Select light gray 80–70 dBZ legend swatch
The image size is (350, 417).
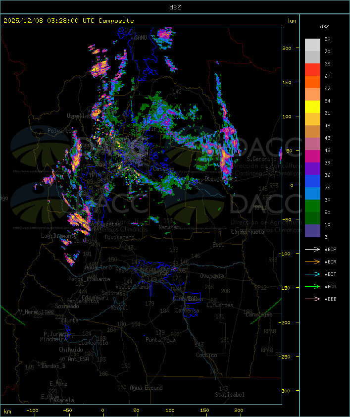click(x=312, y=45)
